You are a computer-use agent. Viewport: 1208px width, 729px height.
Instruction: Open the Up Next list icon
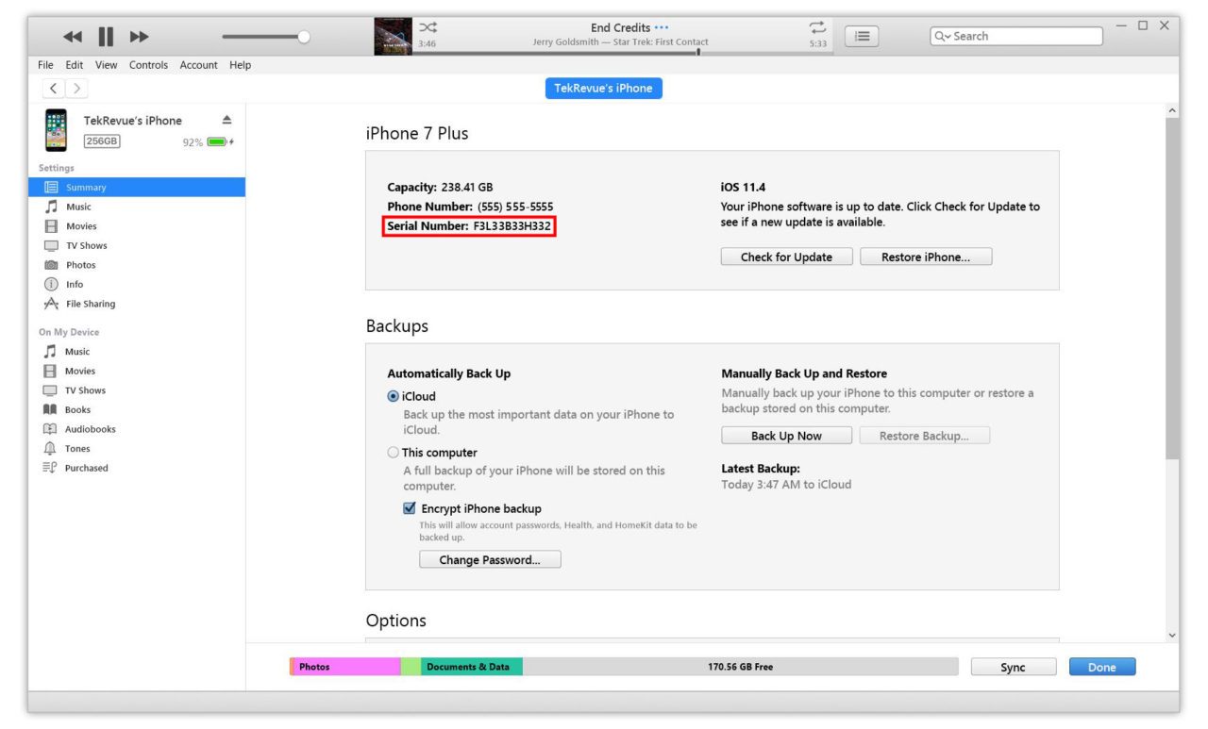pyautogui.click(x=861, y=36)
